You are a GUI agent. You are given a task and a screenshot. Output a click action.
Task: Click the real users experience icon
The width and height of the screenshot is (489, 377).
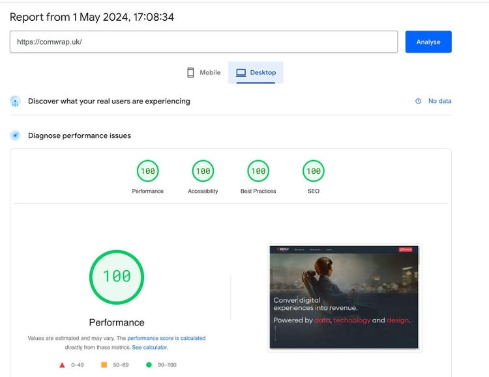[x=15, y=102]
